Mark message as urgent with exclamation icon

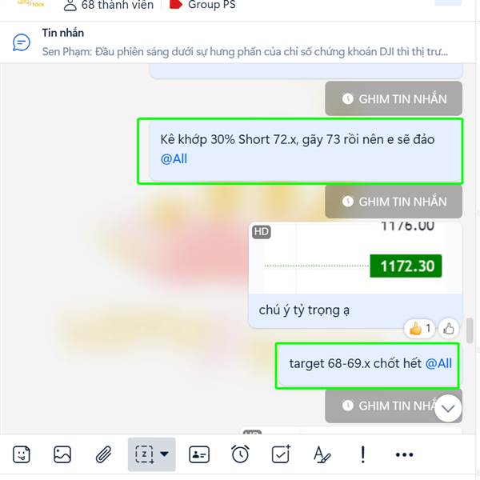click(363, 454)
